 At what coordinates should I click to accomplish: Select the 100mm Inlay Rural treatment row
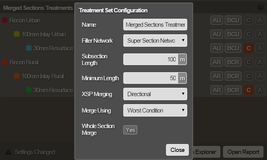pos(43,76)
